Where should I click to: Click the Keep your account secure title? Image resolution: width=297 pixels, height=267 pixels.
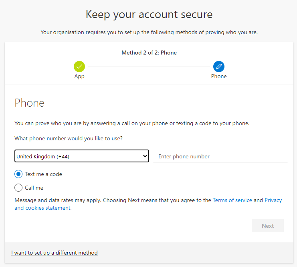tap(149, 14)
